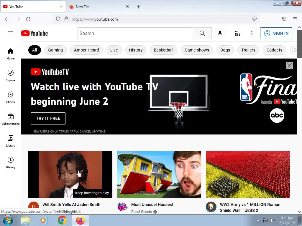
Task: Go back with browser back arrow
Action: [7, 19]
